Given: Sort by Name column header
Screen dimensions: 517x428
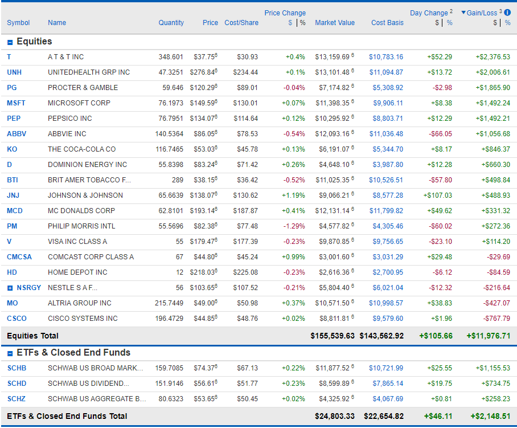Looking at the screenshot, I should coord(57,23).
